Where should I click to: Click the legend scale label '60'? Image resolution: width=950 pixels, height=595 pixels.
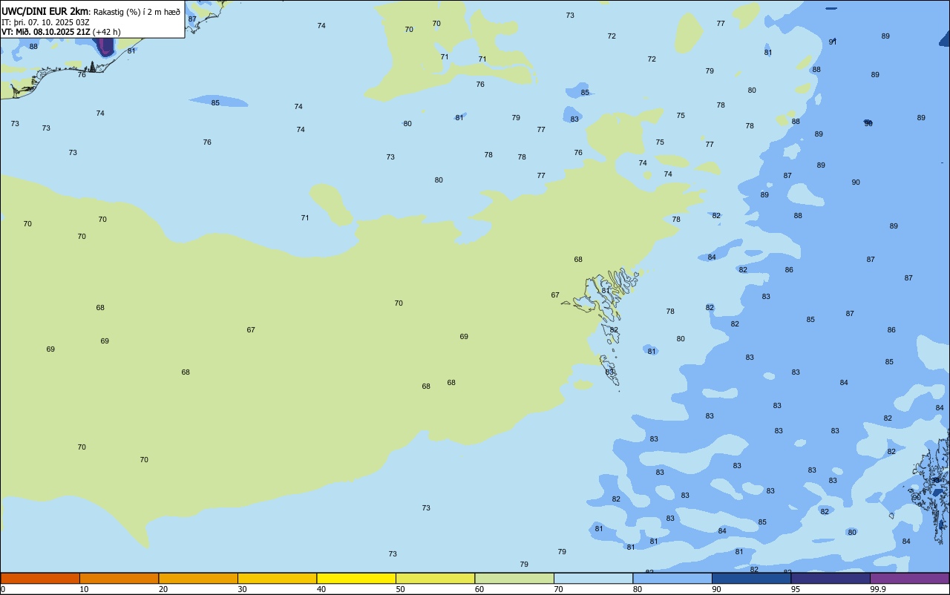pos(479,589)
